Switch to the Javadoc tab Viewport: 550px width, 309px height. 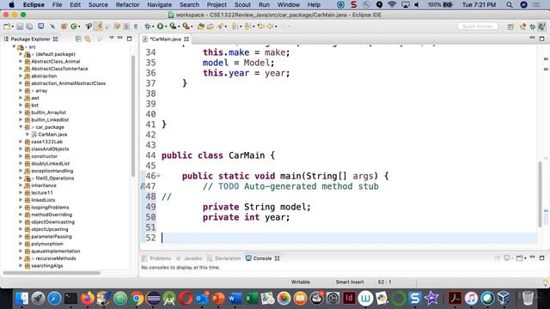[189, 258]
